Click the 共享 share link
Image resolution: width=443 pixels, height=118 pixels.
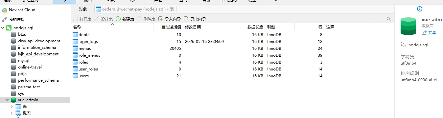tap(429, 32)
